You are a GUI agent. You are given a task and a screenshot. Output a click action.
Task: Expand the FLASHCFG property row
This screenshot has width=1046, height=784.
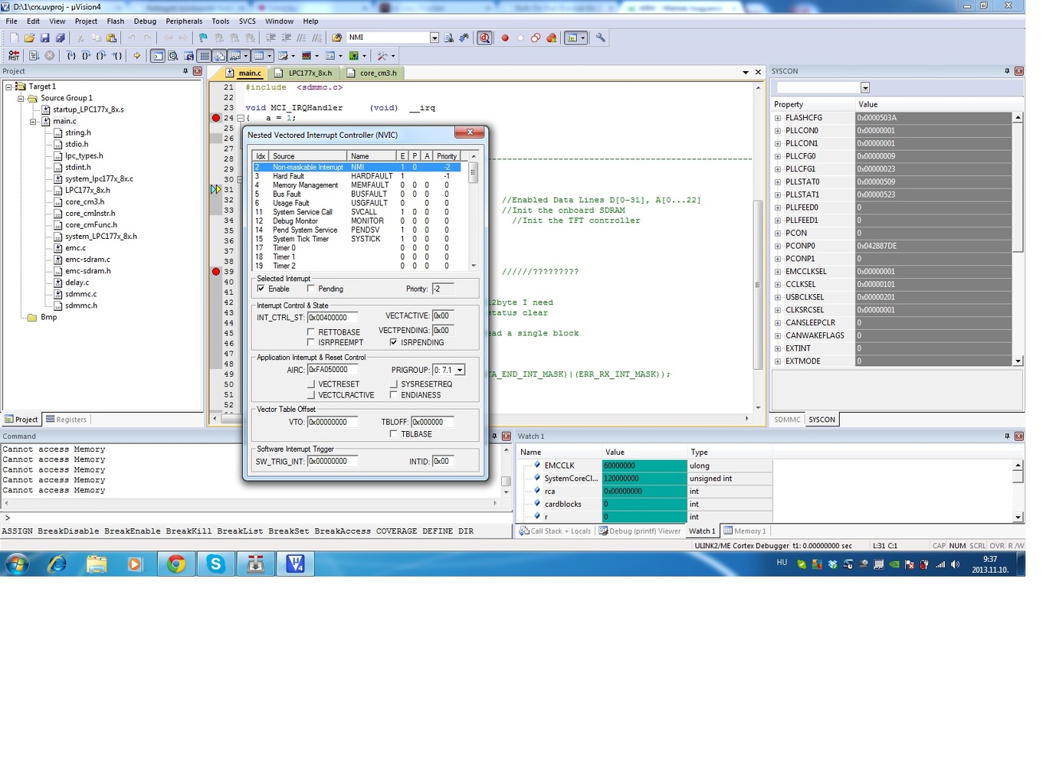pyautogui.click(x=778, y=118)
